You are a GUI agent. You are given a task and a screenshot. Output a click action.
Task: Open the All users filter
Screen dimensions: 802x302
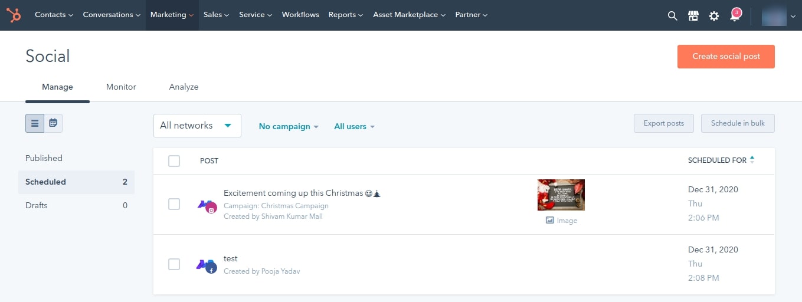pyautogui.click(x=354, y=126)
